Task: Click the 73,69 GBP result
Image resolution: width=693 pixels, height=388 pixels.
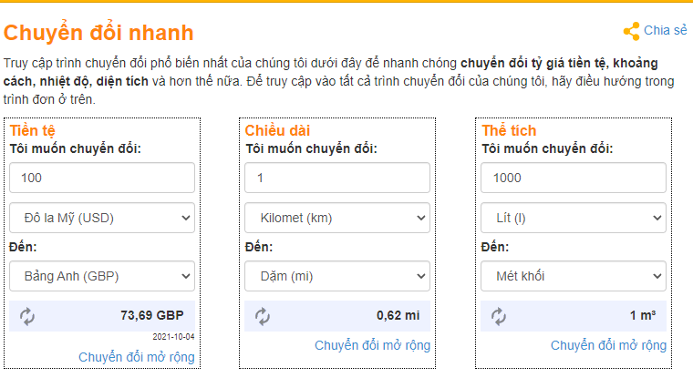Action: click(151, 316)
